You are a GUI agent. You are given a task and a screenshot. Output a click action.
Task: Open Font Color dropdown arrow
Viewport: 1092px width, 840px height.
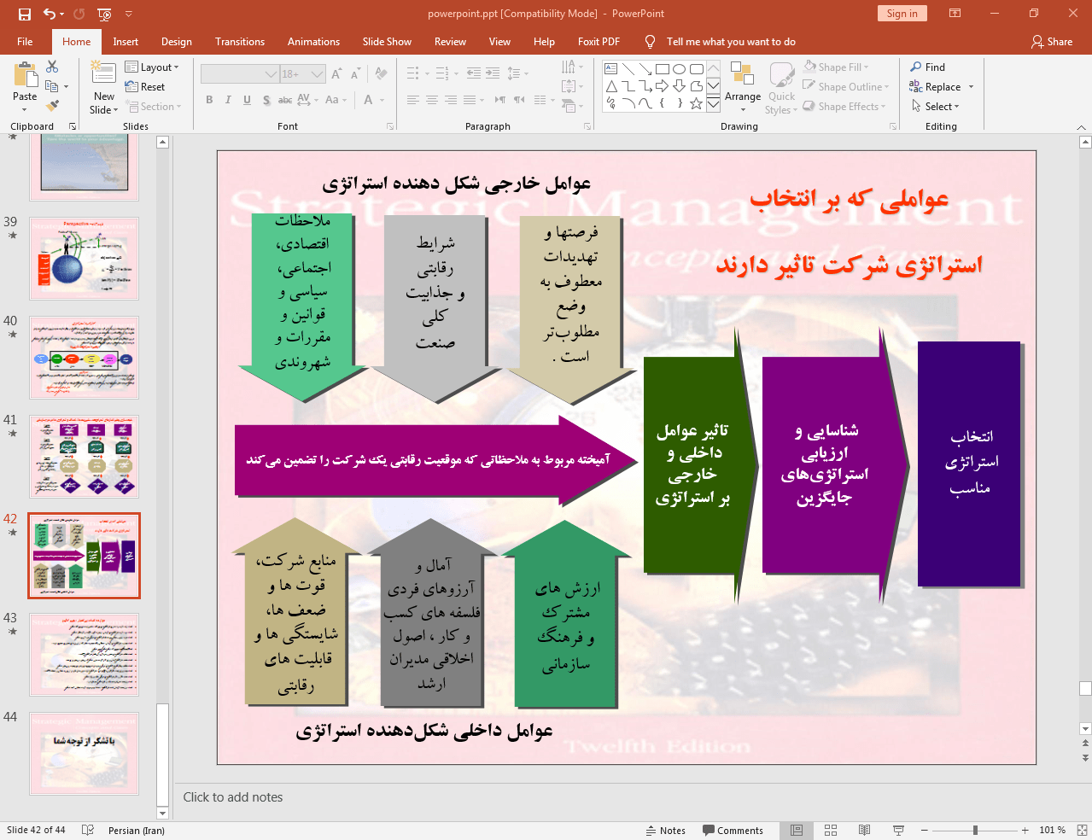382,100
